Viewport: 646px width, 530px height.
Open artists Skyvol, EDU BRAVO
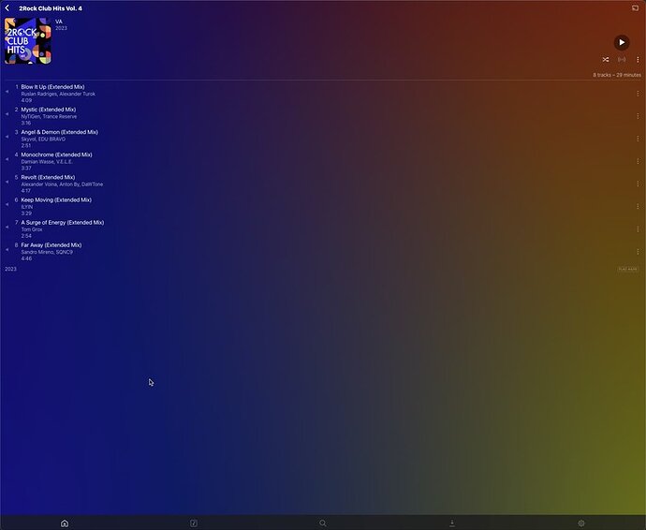43,140
